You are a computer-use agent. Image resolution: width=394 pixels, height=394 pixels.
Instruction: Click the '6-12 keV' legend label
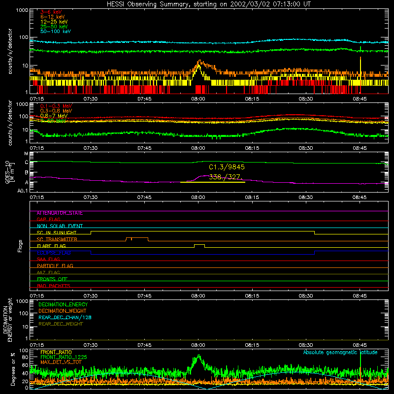[53, 17]
